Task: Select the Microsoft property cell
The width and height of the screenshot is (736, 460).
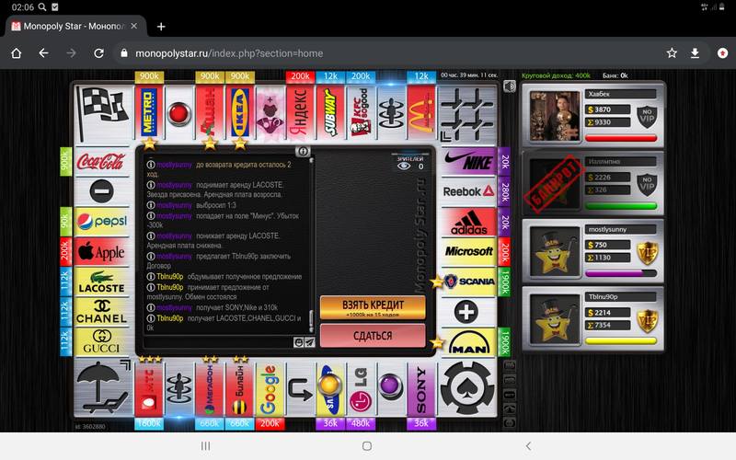Action: (468, 251)
